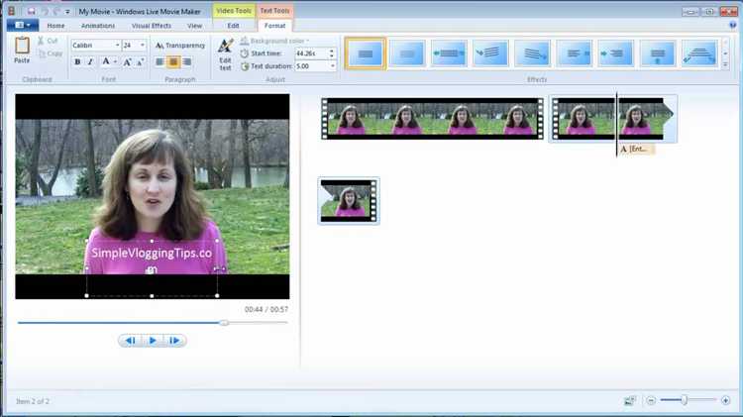Center-align the caption text

coord(173,62)
